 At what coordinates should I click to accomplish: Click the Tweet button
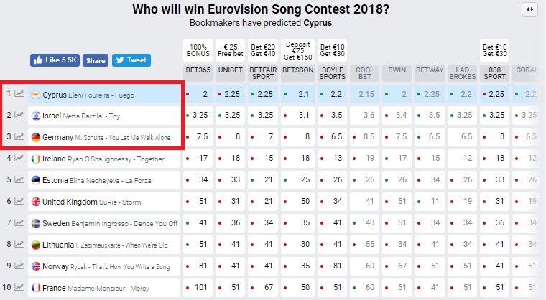pos(131,60)
